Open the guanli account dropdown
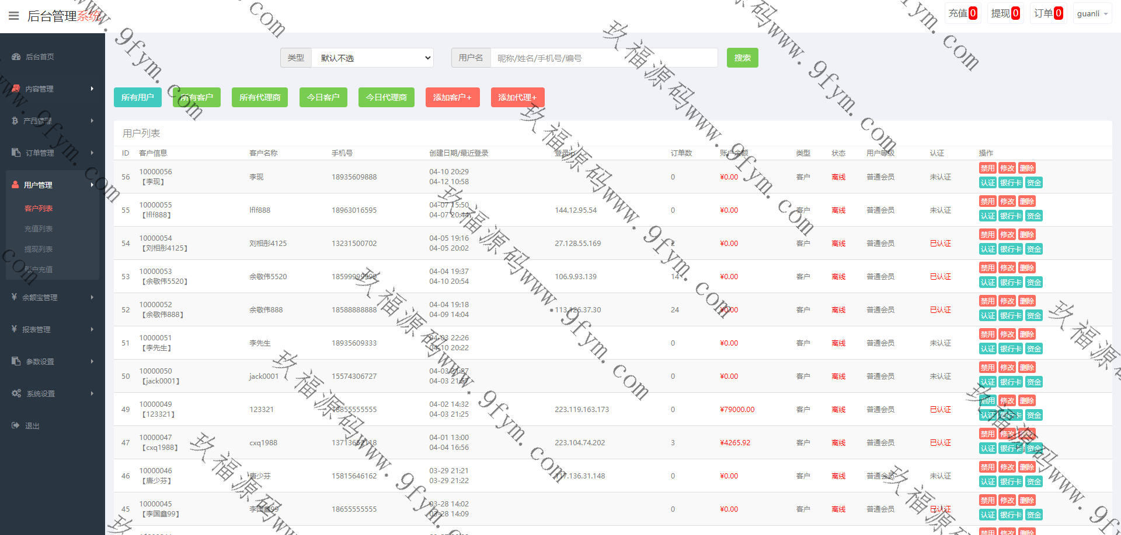The image size is (1121, 535). pyautogui.click(x=1092, y=13)
